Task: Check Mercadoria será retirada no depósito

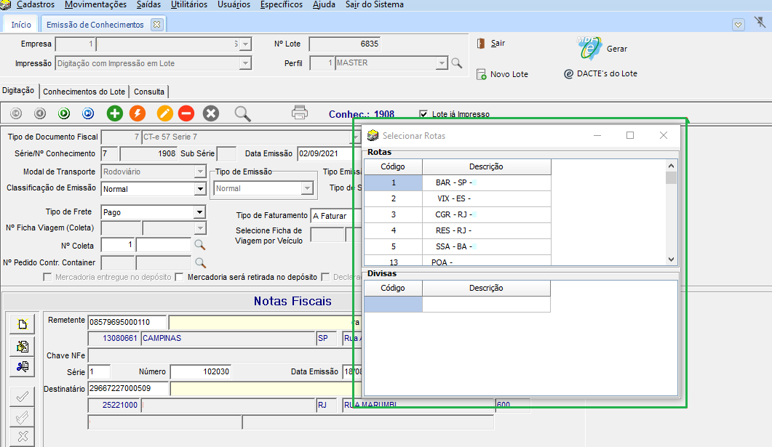Action: [180, 277]
